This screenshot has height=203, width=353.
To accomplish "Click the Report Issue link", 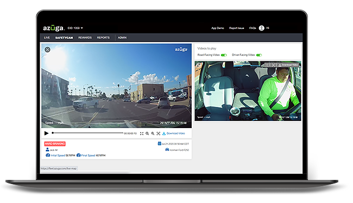I will (237, 28).
